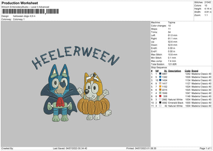The height and width of the screenshot is (151, 213).
Task: Click the Stop Sequence heading
Action: coord(159,67)
